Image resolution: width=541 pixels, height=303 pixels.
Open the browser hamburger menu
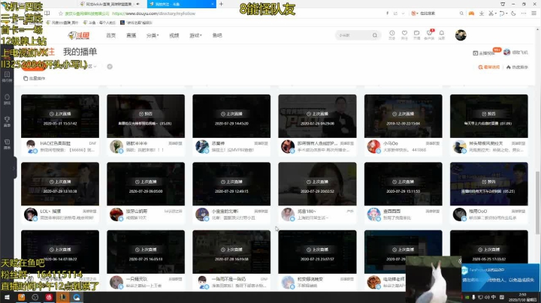coord(533,13)
